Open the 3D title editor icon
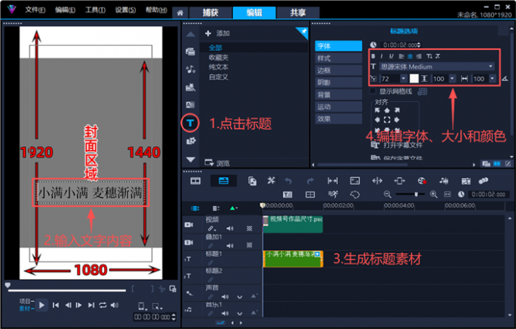Viewport: 516px width, 329px height. (288, 195)
